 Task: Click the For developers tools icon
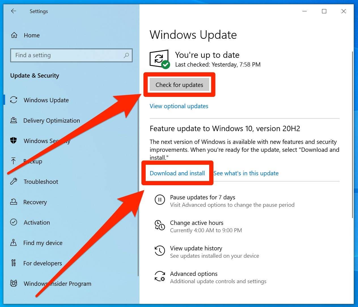point(13,263)
